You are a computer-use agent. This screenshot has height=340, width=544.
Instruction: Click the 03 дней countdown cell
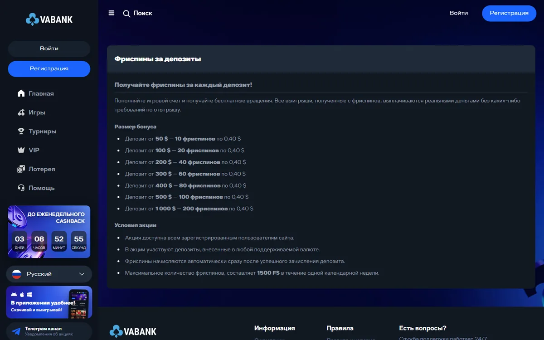[x=19, y=241]
